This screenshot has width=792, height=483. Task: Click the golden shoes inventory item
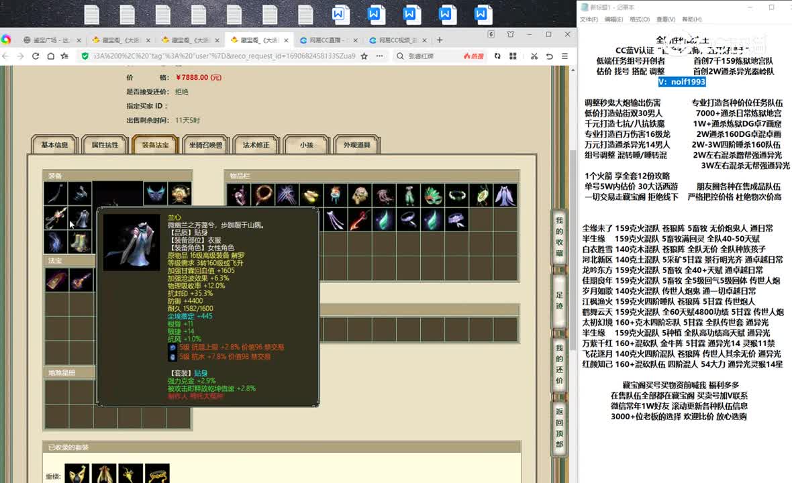coord(311,195)
